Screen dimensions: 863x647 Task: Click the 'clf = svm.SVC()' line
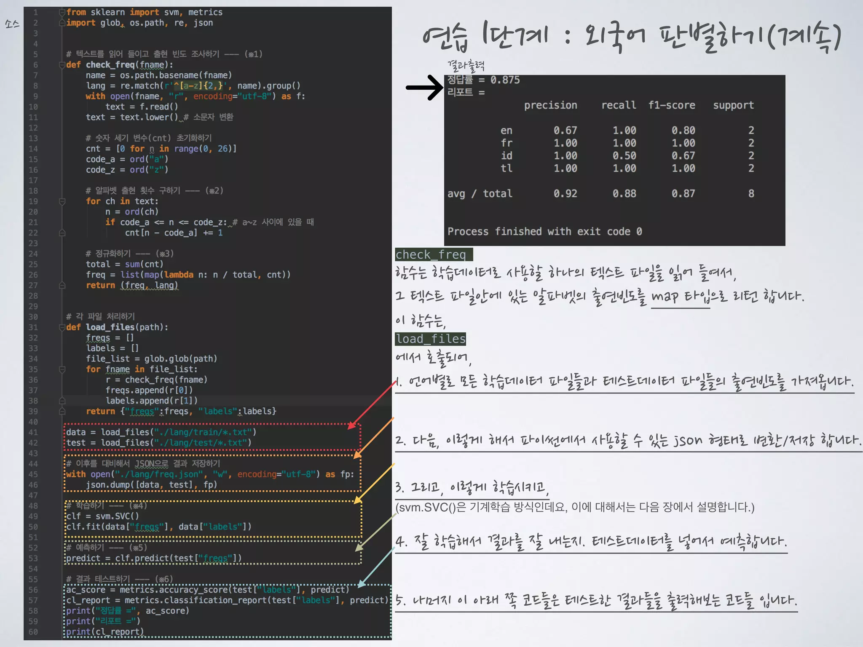click(102, 516)
